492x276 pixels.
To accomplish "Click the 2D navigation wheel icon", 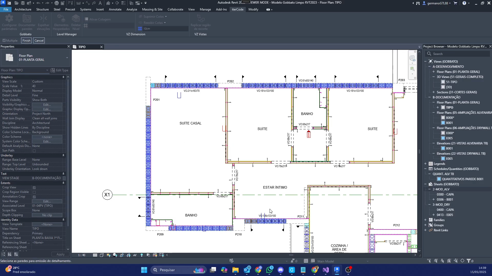I will [x=412, y=59].
